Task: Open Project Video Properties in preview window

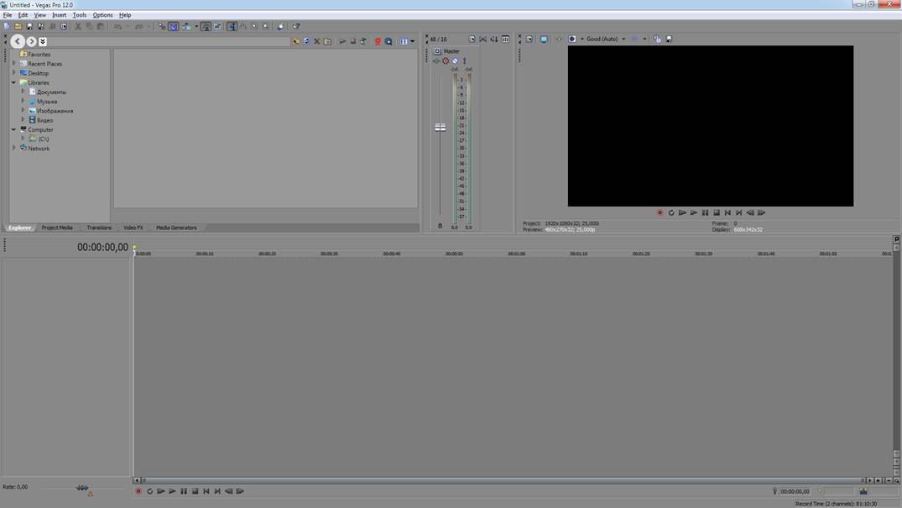Action: 529,39
